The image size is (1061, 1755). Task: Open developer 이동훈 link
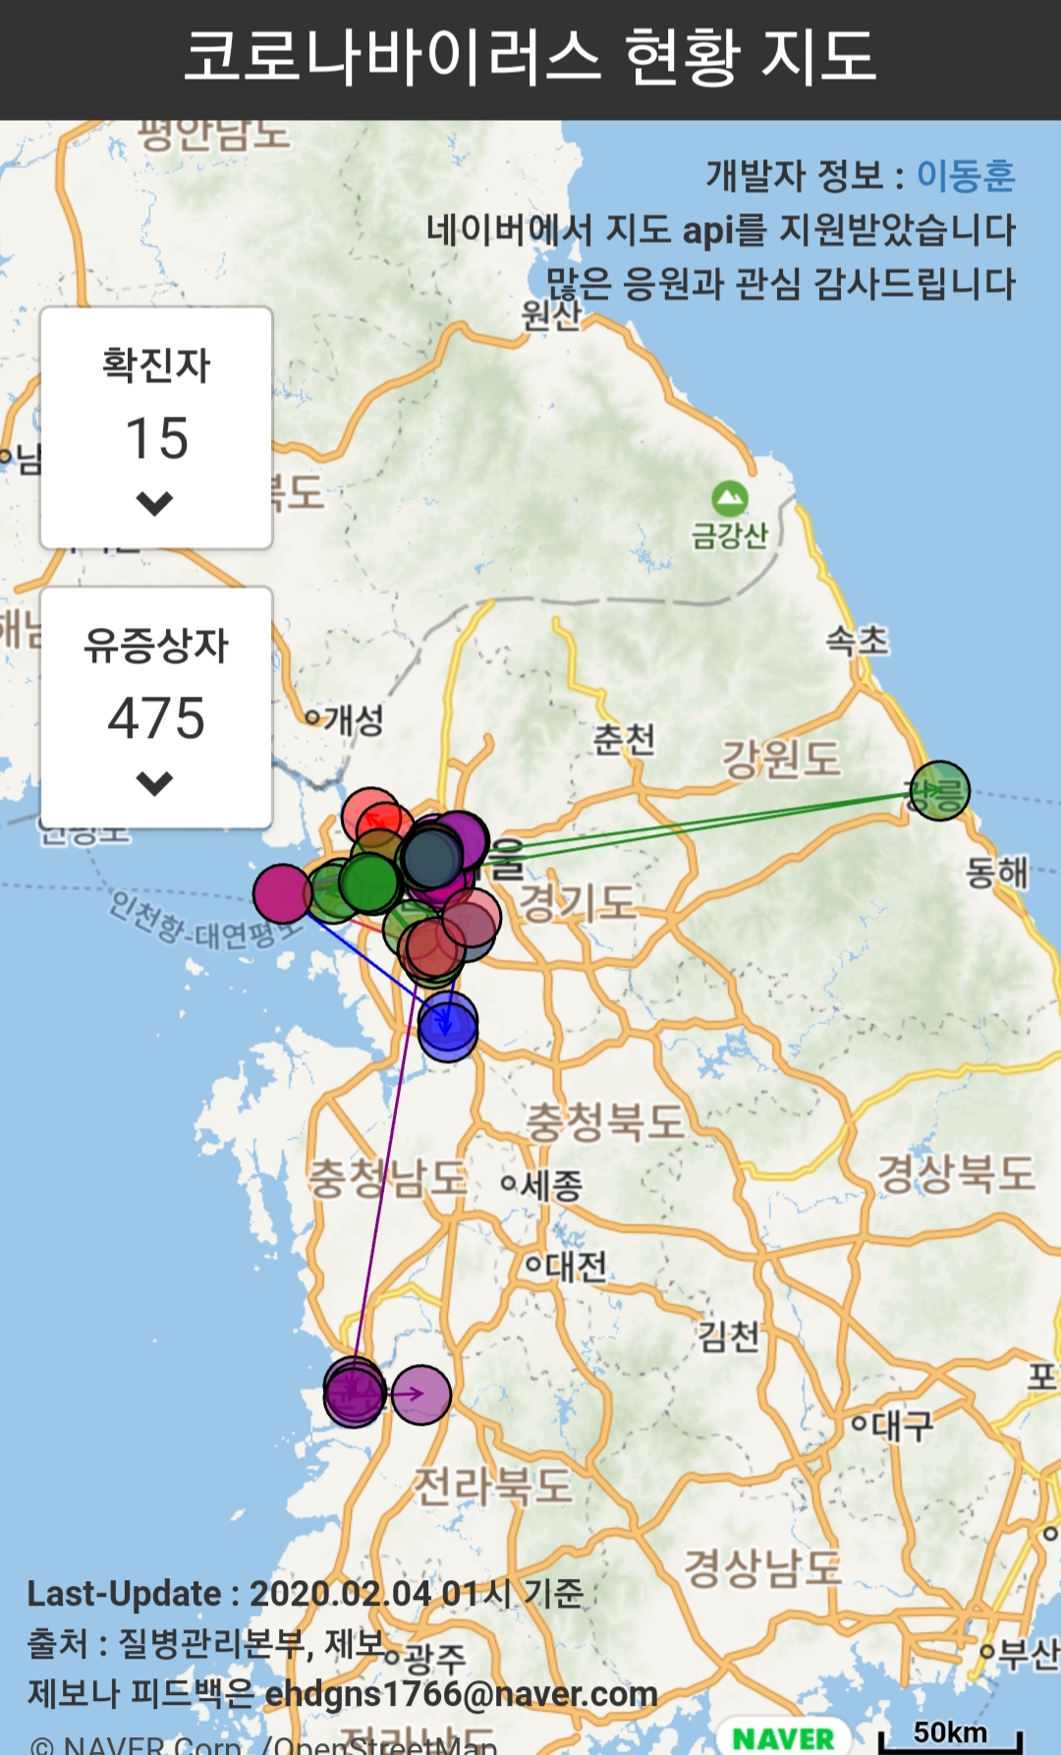[965, 176]
